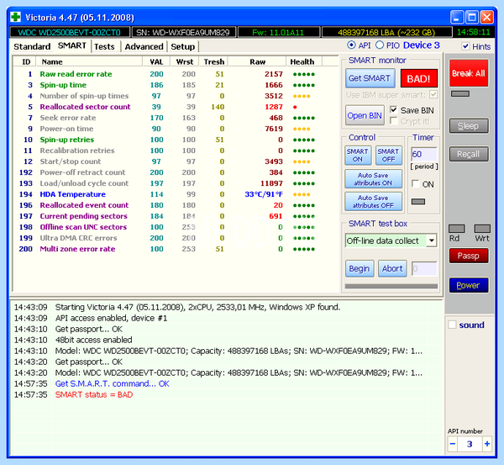This screenshot has height=465, width=504.
Task: Open the Advanced tab
Action: point(144,46)
